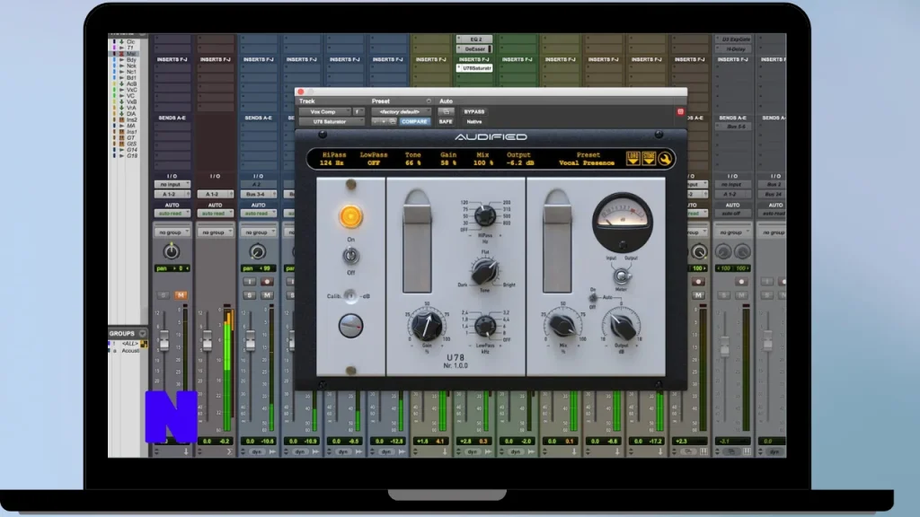Click the Bus 5-6 send slot
The image size is (920, 517).
(733, 127)
